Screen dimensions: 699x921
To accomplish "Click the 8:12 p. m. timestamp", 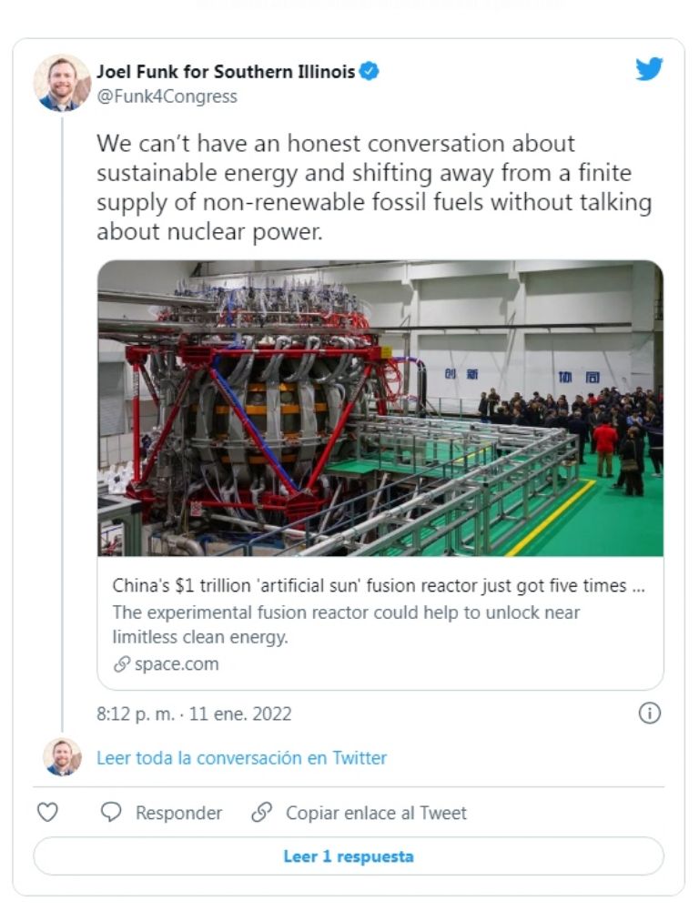I will point(194,714).
